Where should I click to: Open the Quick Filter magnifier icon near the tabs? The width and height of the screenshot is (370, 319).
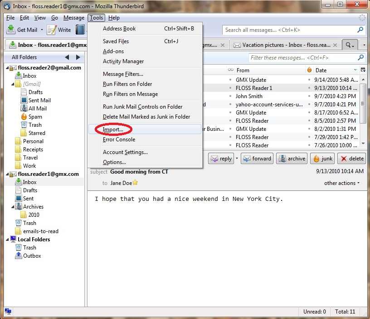coord(348,45)
